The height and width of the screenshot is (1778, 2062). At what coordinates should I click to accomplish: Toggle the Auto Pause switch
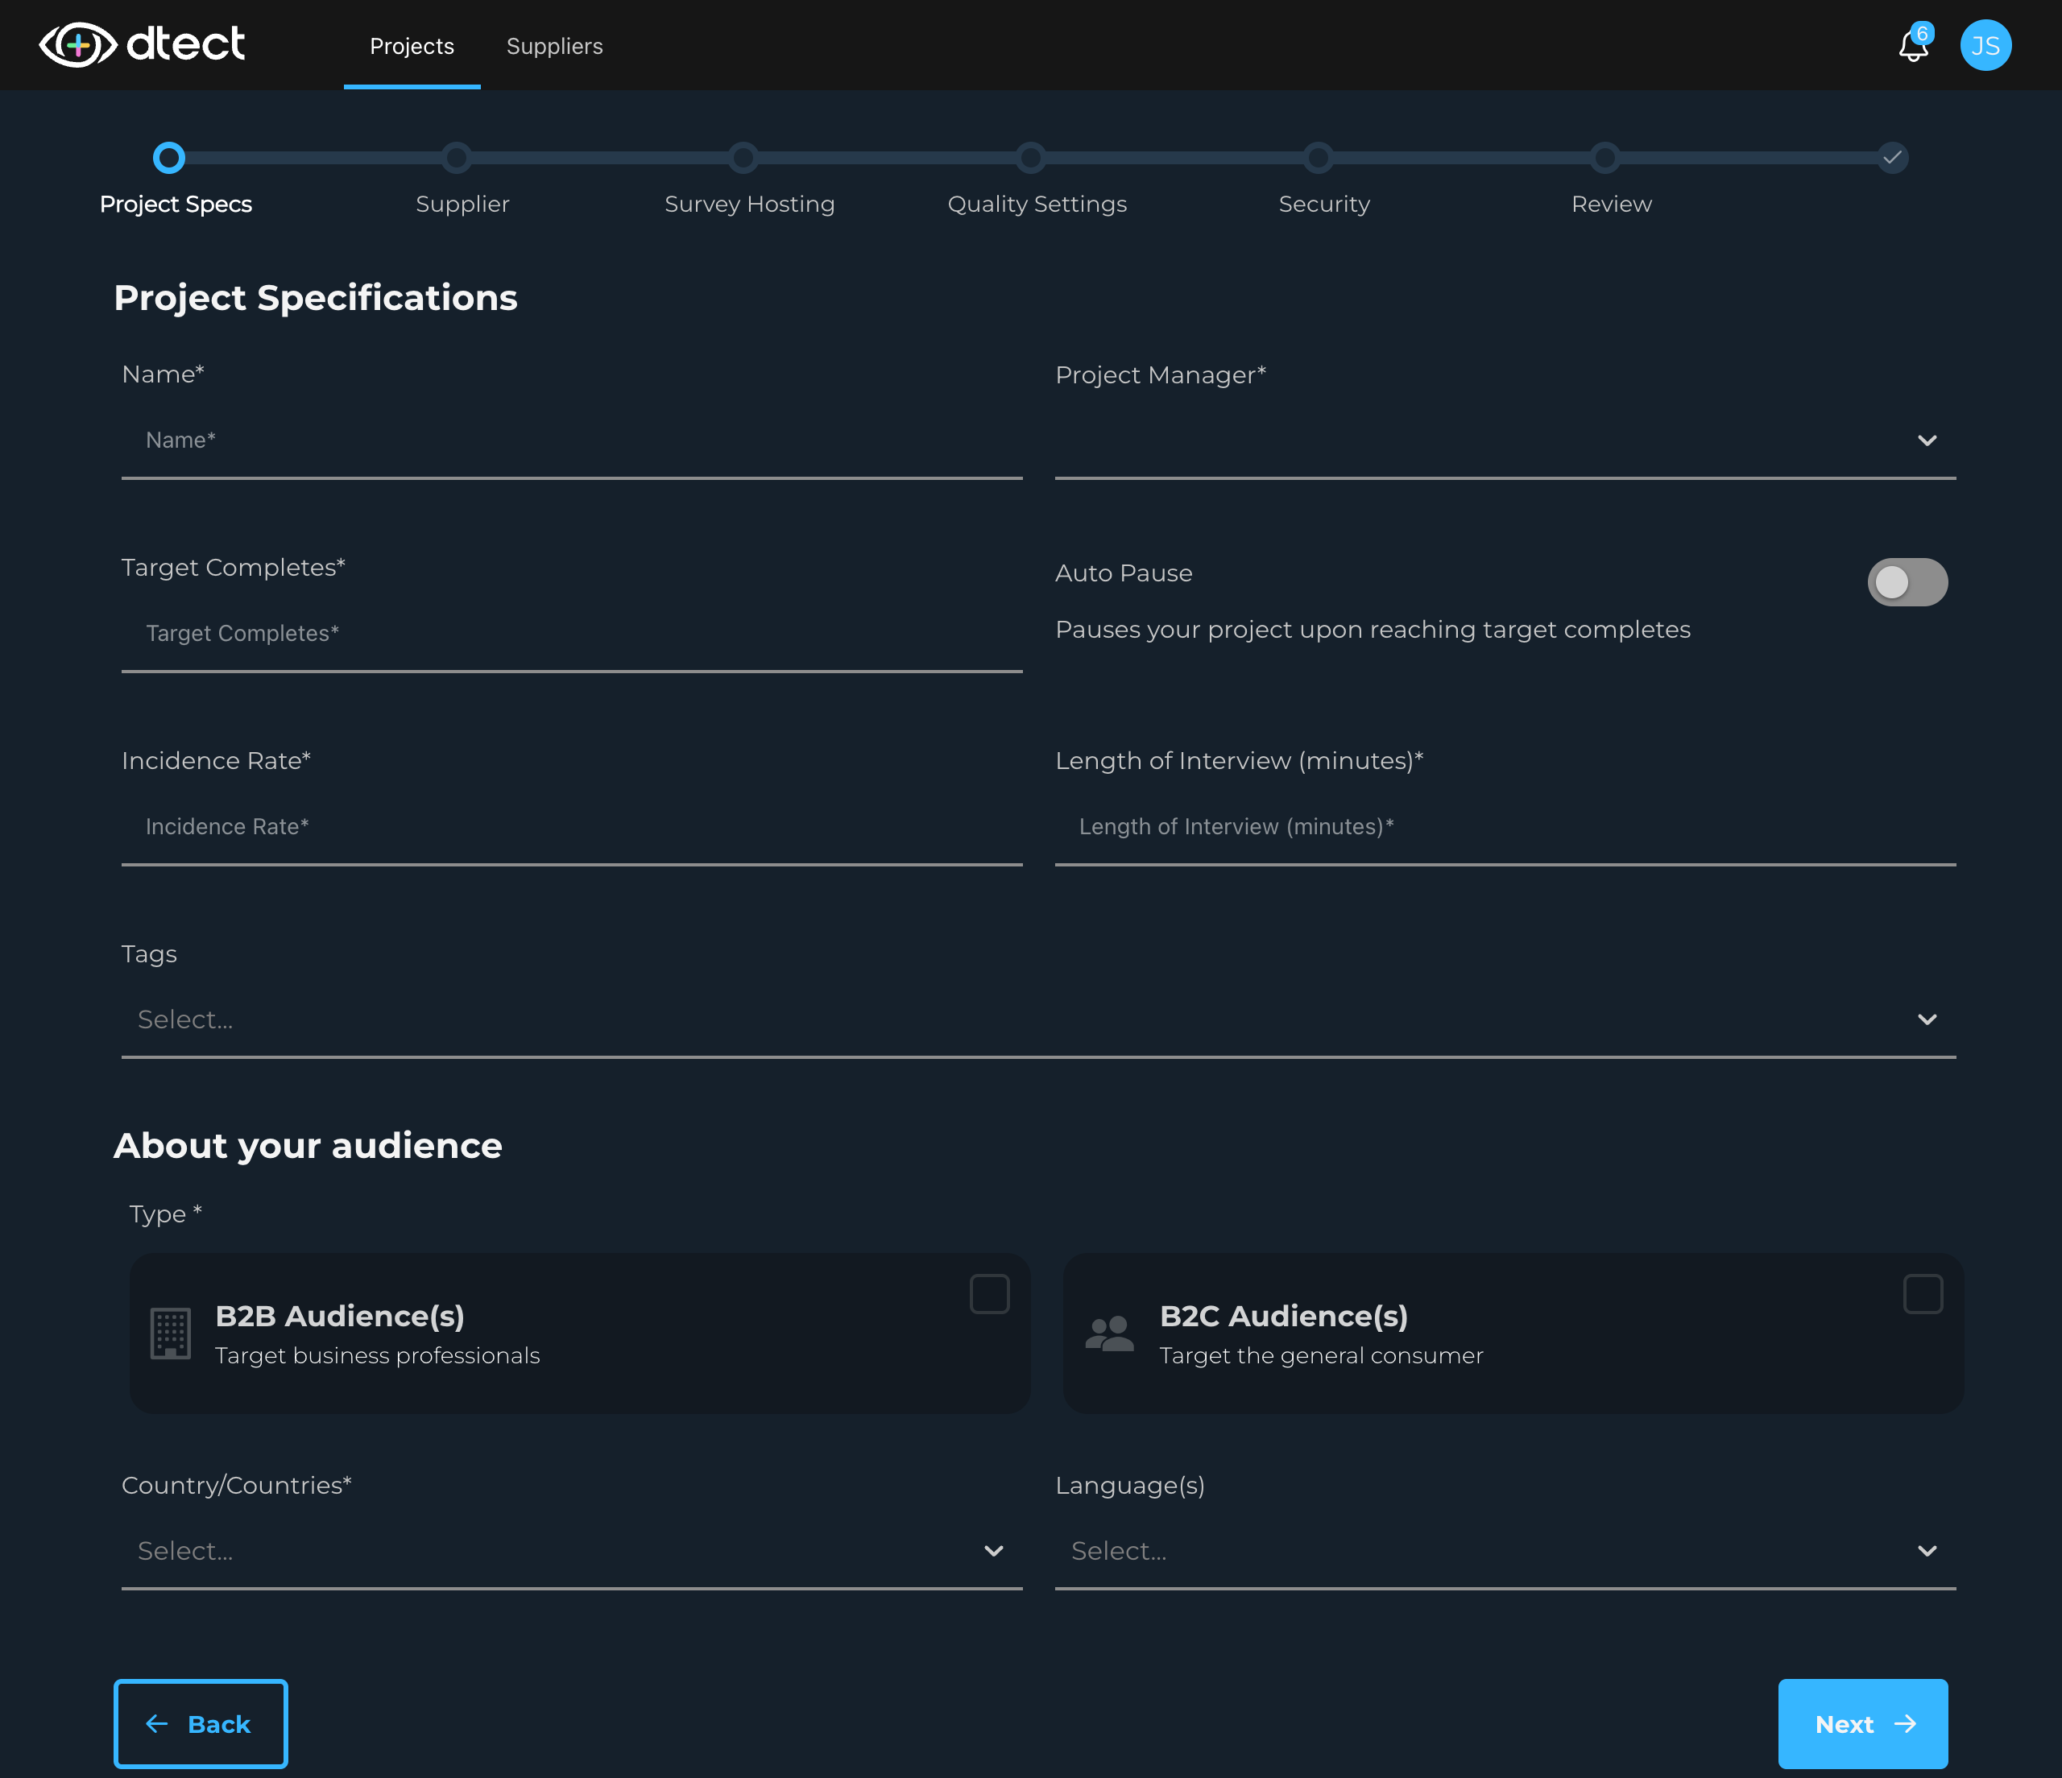click(x=1907, y=582)
